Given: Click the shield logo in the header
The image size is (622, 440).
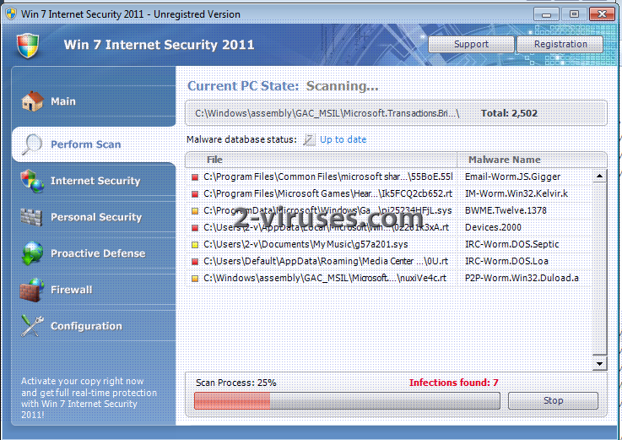Looking at the screenshot, I should click(x=28, y=46).
